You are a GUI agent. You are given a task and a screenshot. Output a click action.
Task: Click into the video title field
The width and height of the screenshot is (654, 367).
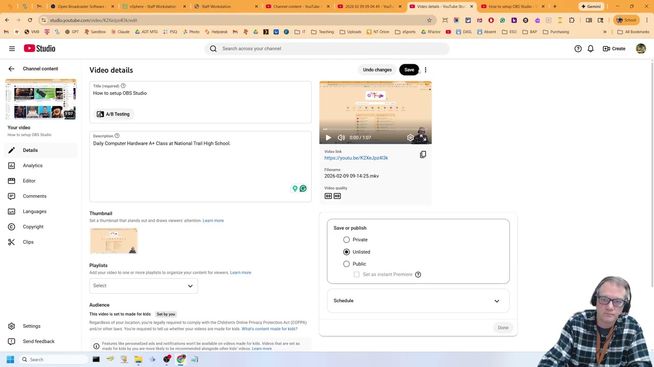coord(200,93)
